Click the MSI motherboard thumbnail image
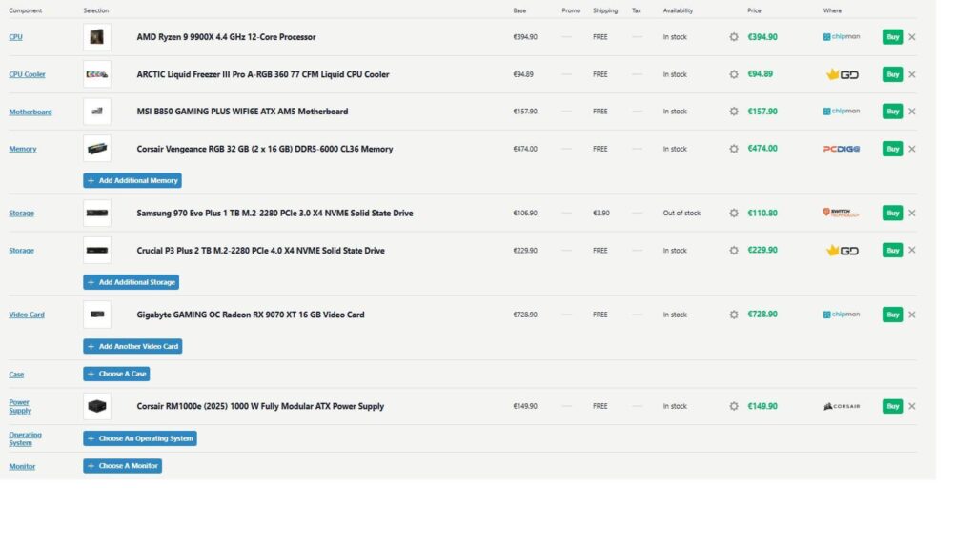 (x=96, y=111)
